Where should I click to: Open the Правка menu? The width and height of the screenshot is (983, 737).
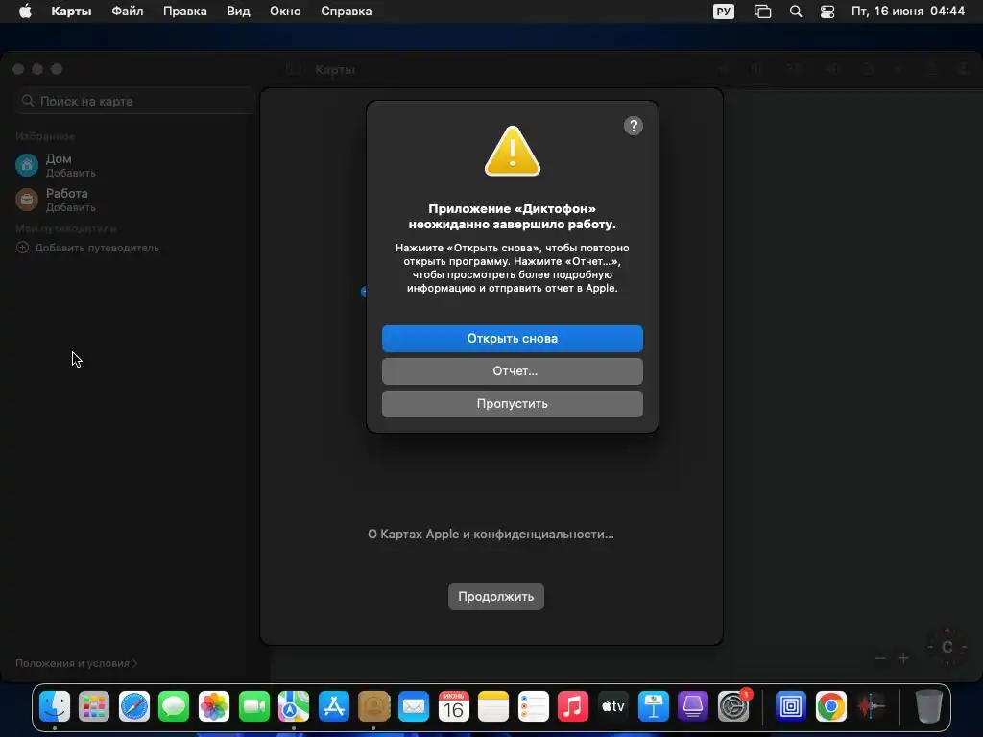(185, 12)
